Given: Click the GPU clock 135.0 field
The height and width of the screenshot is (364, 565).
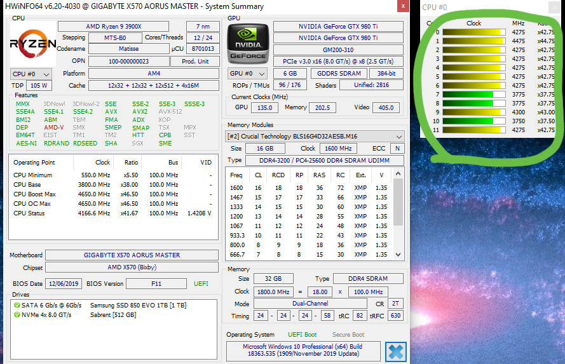Looking at the screenshot, I should pos(264,107).
